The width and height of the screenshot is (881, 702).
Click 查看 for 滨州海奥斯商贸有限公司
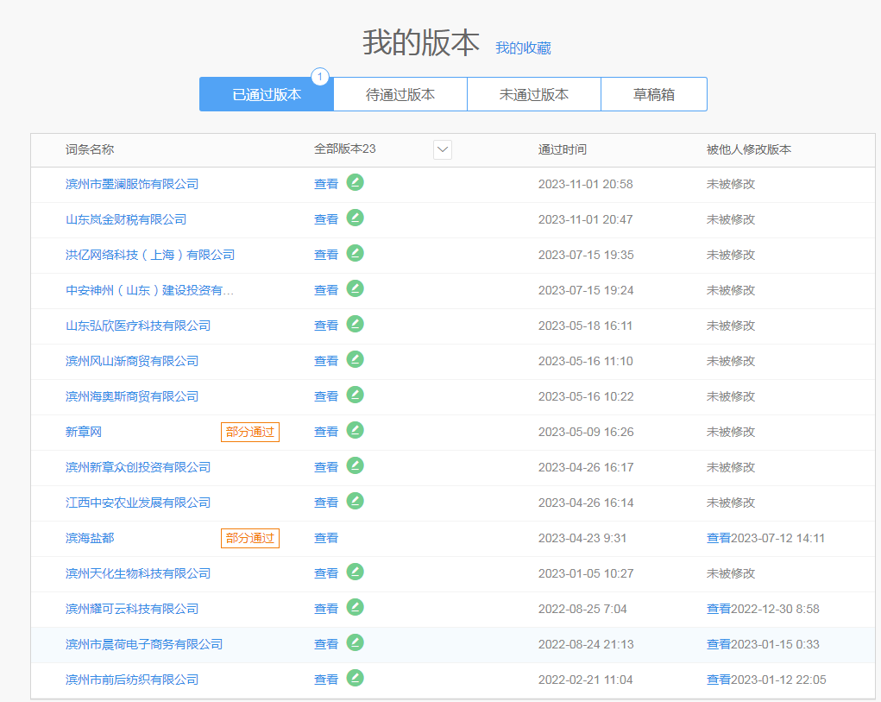326,397
